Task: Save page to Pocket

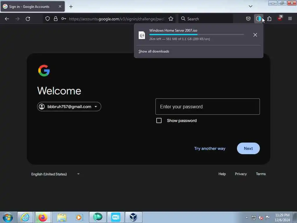Action: pos(248,19)
